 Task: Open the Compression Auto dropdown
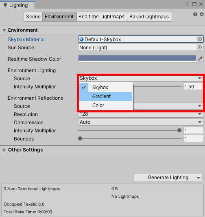141,122
